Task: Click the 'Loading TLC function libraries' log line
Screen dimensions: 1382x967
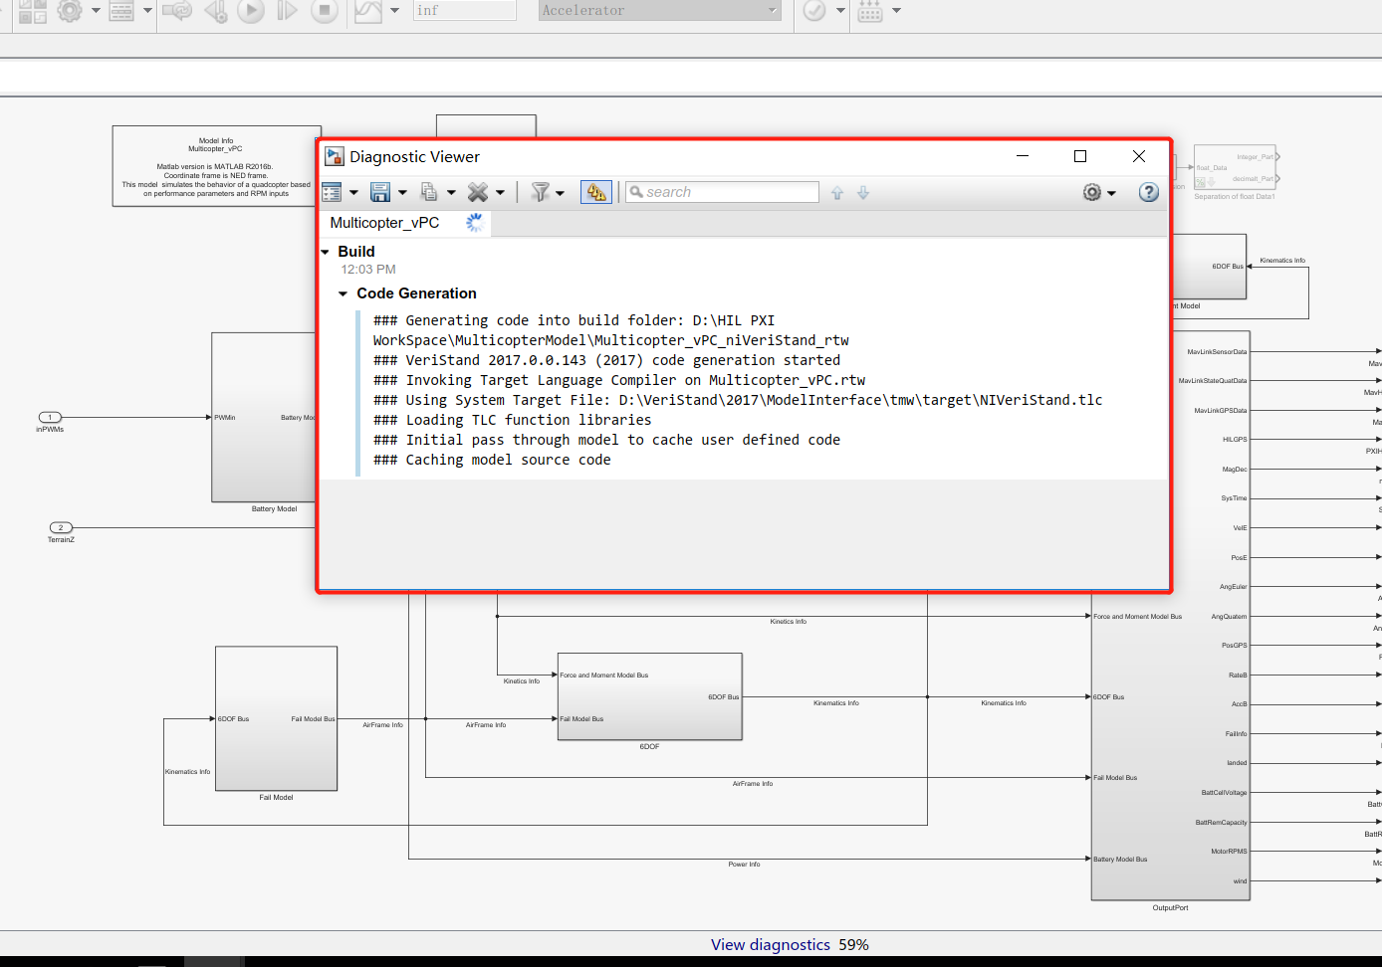Action: pyautogui.click(x=512, y=420)
